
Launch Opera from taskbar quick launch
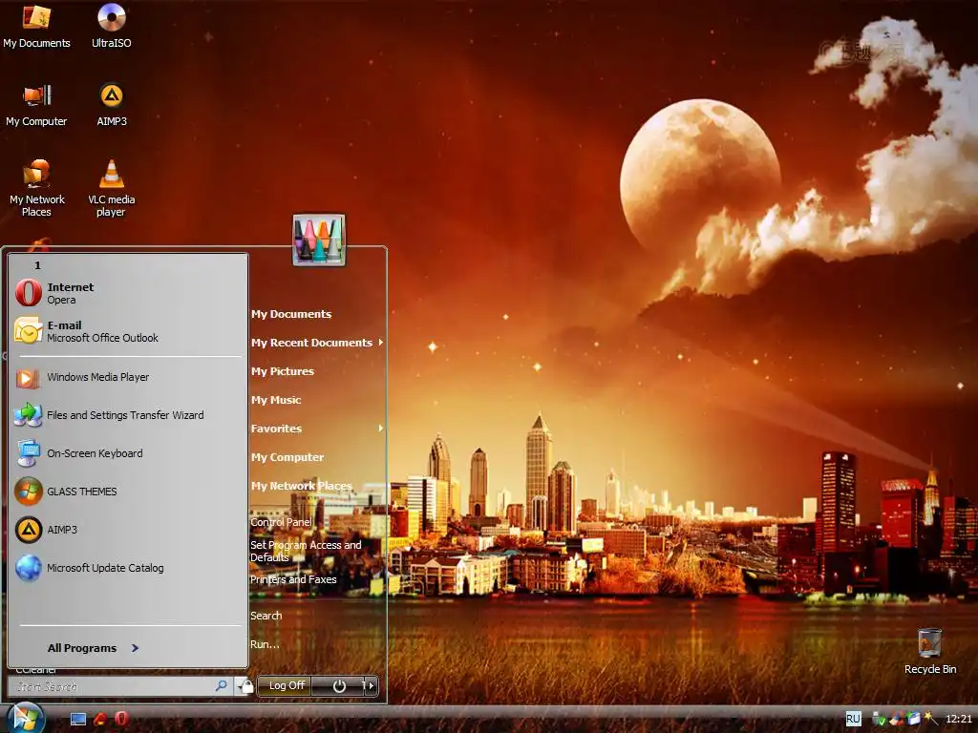[121, 720]
